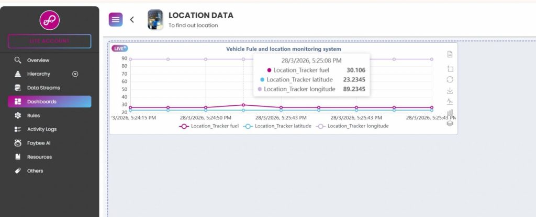The height and width of the screenshot is (217, 536).
Task: Click the purple hamburger menu icon
Action: (x=116, y=19)
